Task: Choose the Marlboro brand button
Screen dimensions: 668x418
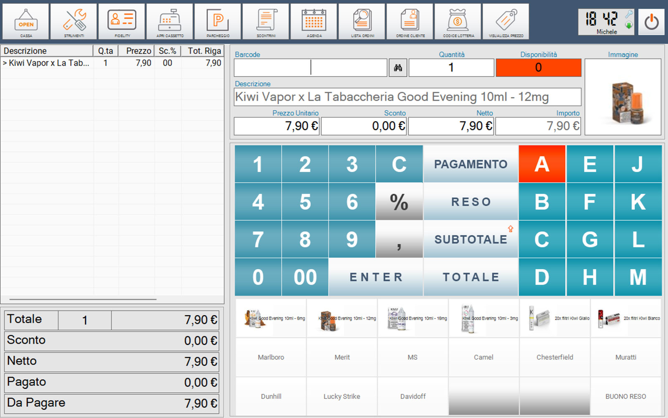Action: 271,357
